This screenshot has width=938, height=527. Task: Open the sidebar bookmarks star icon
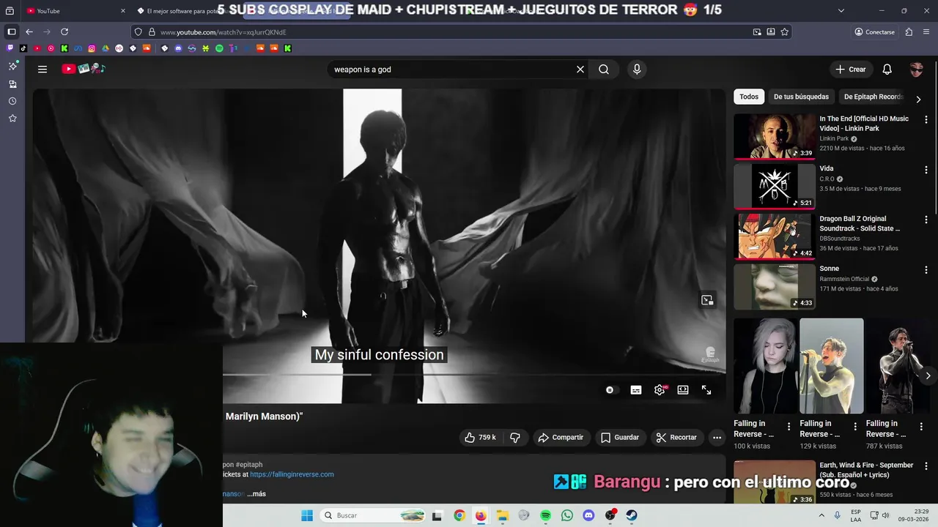click(x=12, y=118)
